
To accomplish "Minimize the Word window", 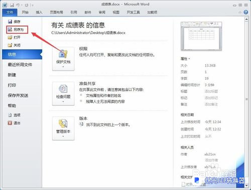I will point(234,5).
